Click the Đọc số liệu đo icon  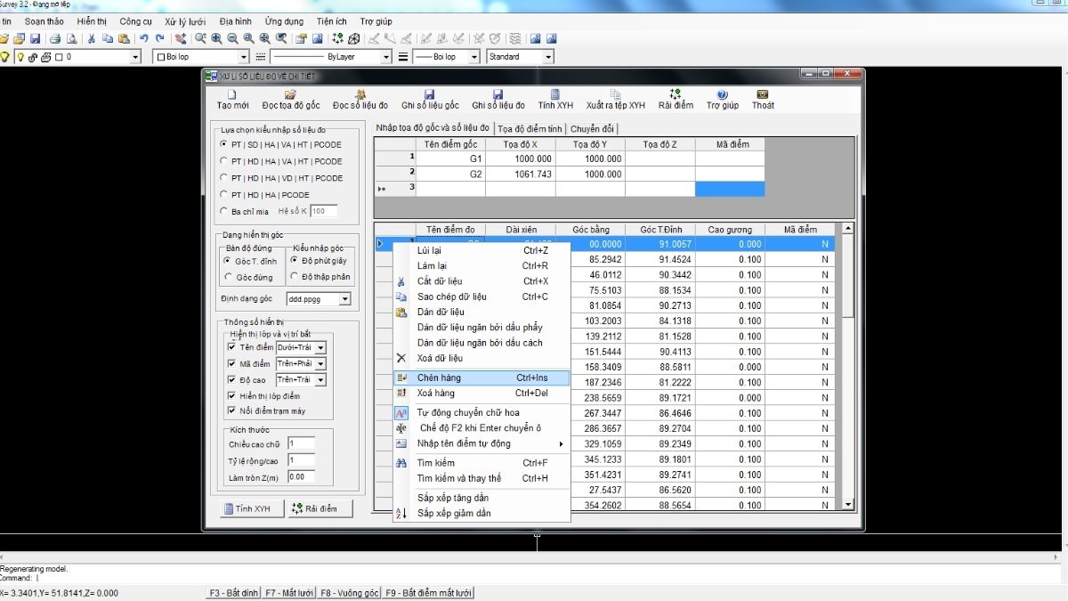[x=360, y=94]
